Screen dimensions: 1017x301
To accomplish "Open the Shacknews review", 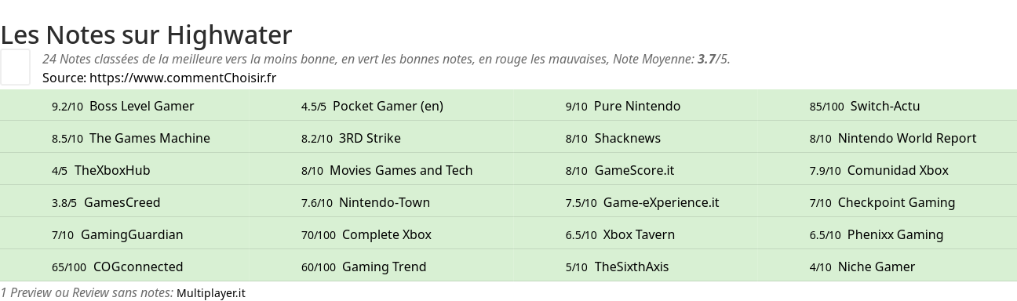I will (x=628, y=138).
